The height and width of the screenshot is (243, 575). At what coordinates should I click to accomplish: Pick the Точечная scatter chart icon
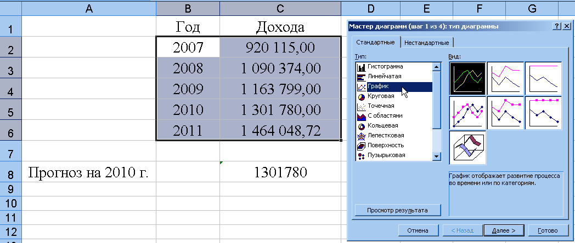(x=362, y=107)
